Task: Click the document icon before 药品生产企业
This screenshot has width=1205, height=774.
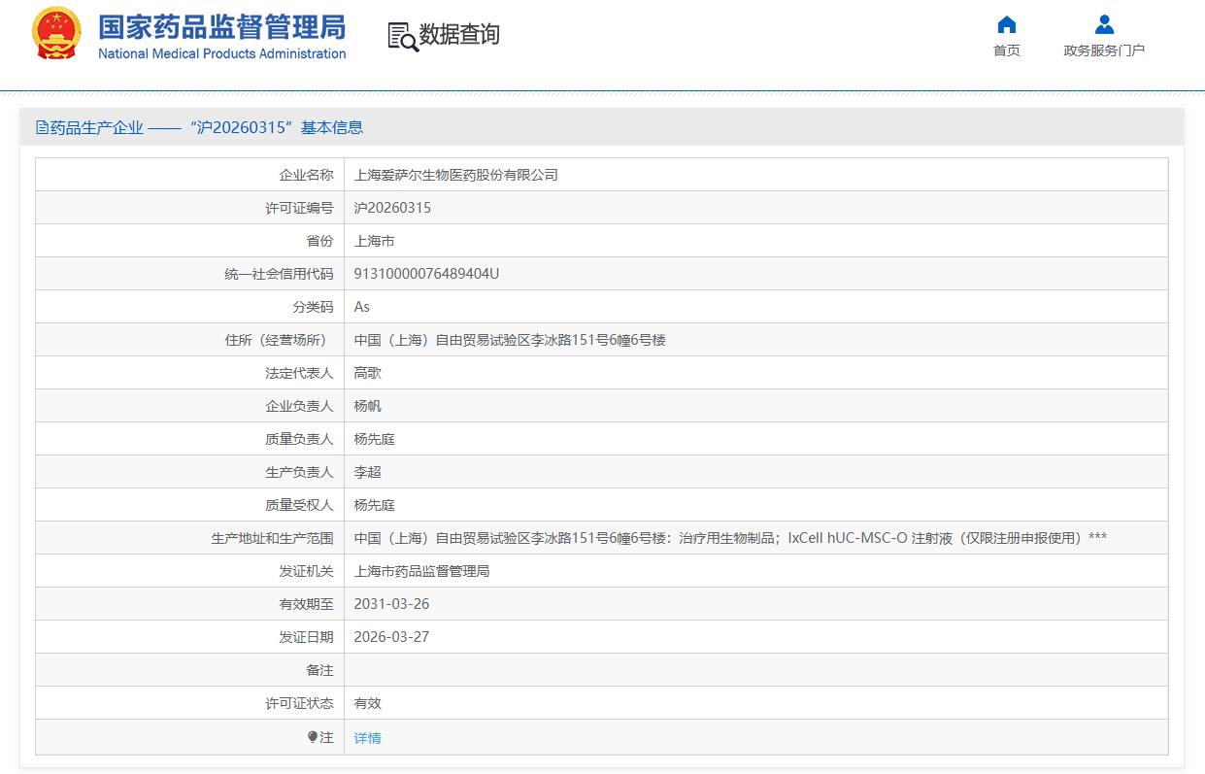Action: [x=42, y=127]
